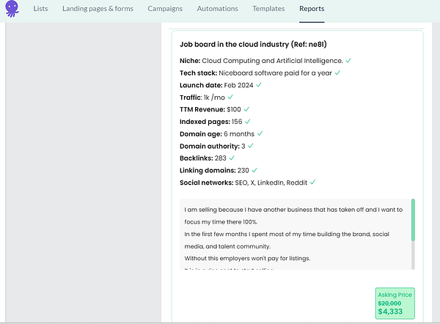Click the '156' indexed pages value

click(x=237, y=122)
